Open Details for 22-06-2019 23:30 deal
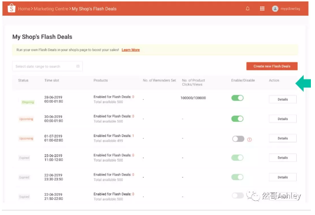 tap(283, 177)
